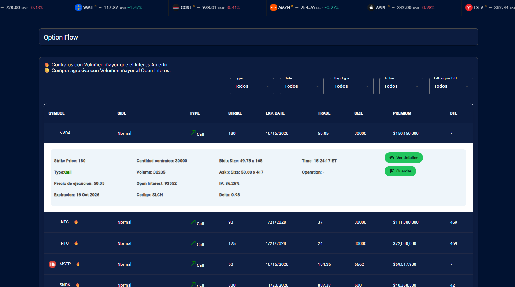Click Open Interest: 93552 text

click(x=156, y=183)
